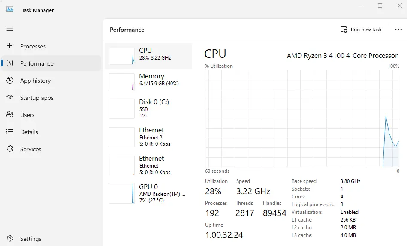Open the App history page label
Viewport: 407px width, 246px height.
36,81
